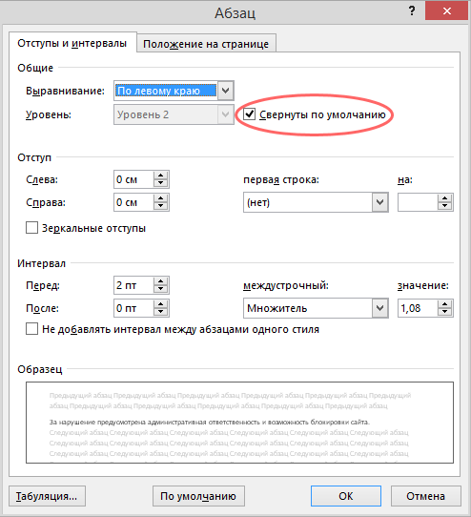Viewport: 471px width, 517px height.
Task: Uncheck Свернуты по умолчанию checkbox
Action: point(250,114)
